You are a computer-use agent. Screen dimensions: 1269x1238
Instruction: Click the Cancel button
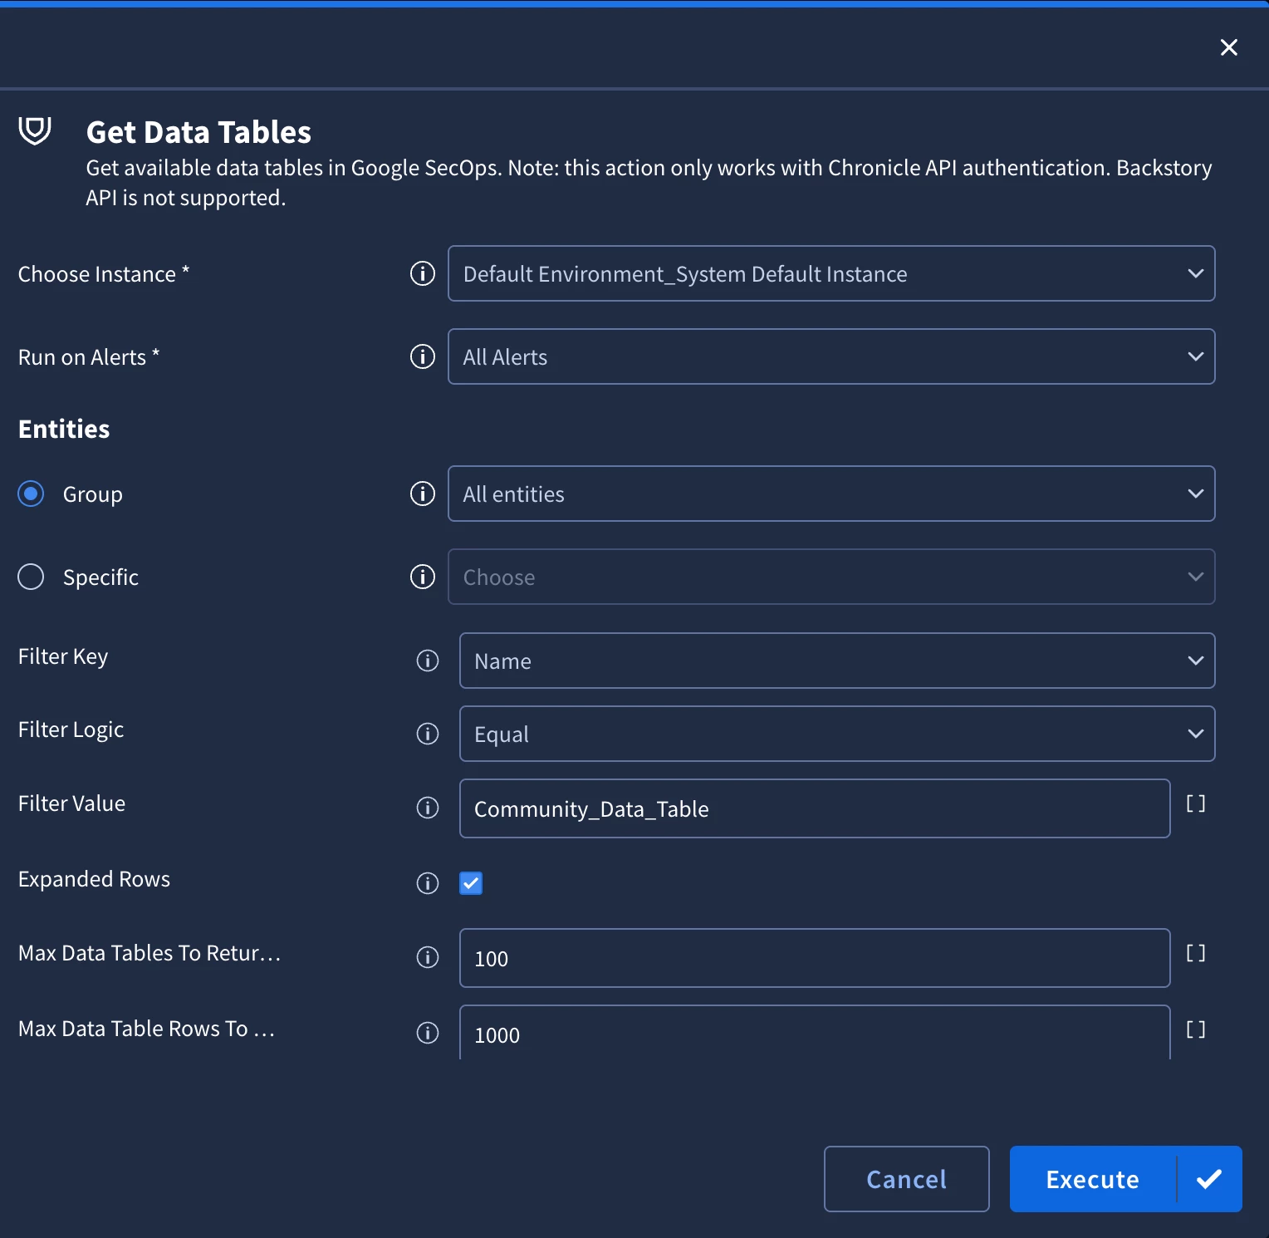pos(907,1179)
